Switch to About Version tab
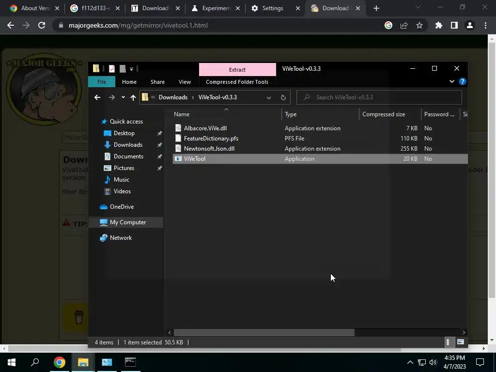This screenshot has width=496, height=372. pyautogui.click(x=34, y=8)
